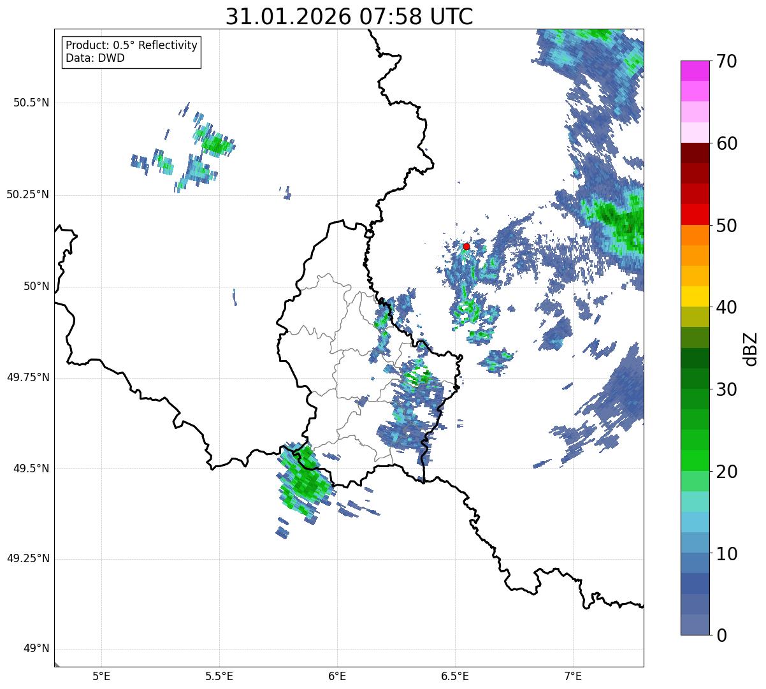766x689 pixels.
Task: Click the yellow 40 dBZ colorbar band
Action: coord(695,296)
